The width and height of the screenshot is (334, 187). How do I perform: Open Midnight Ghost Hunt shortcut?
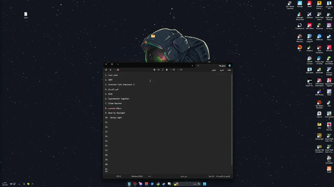click(300, 16)
